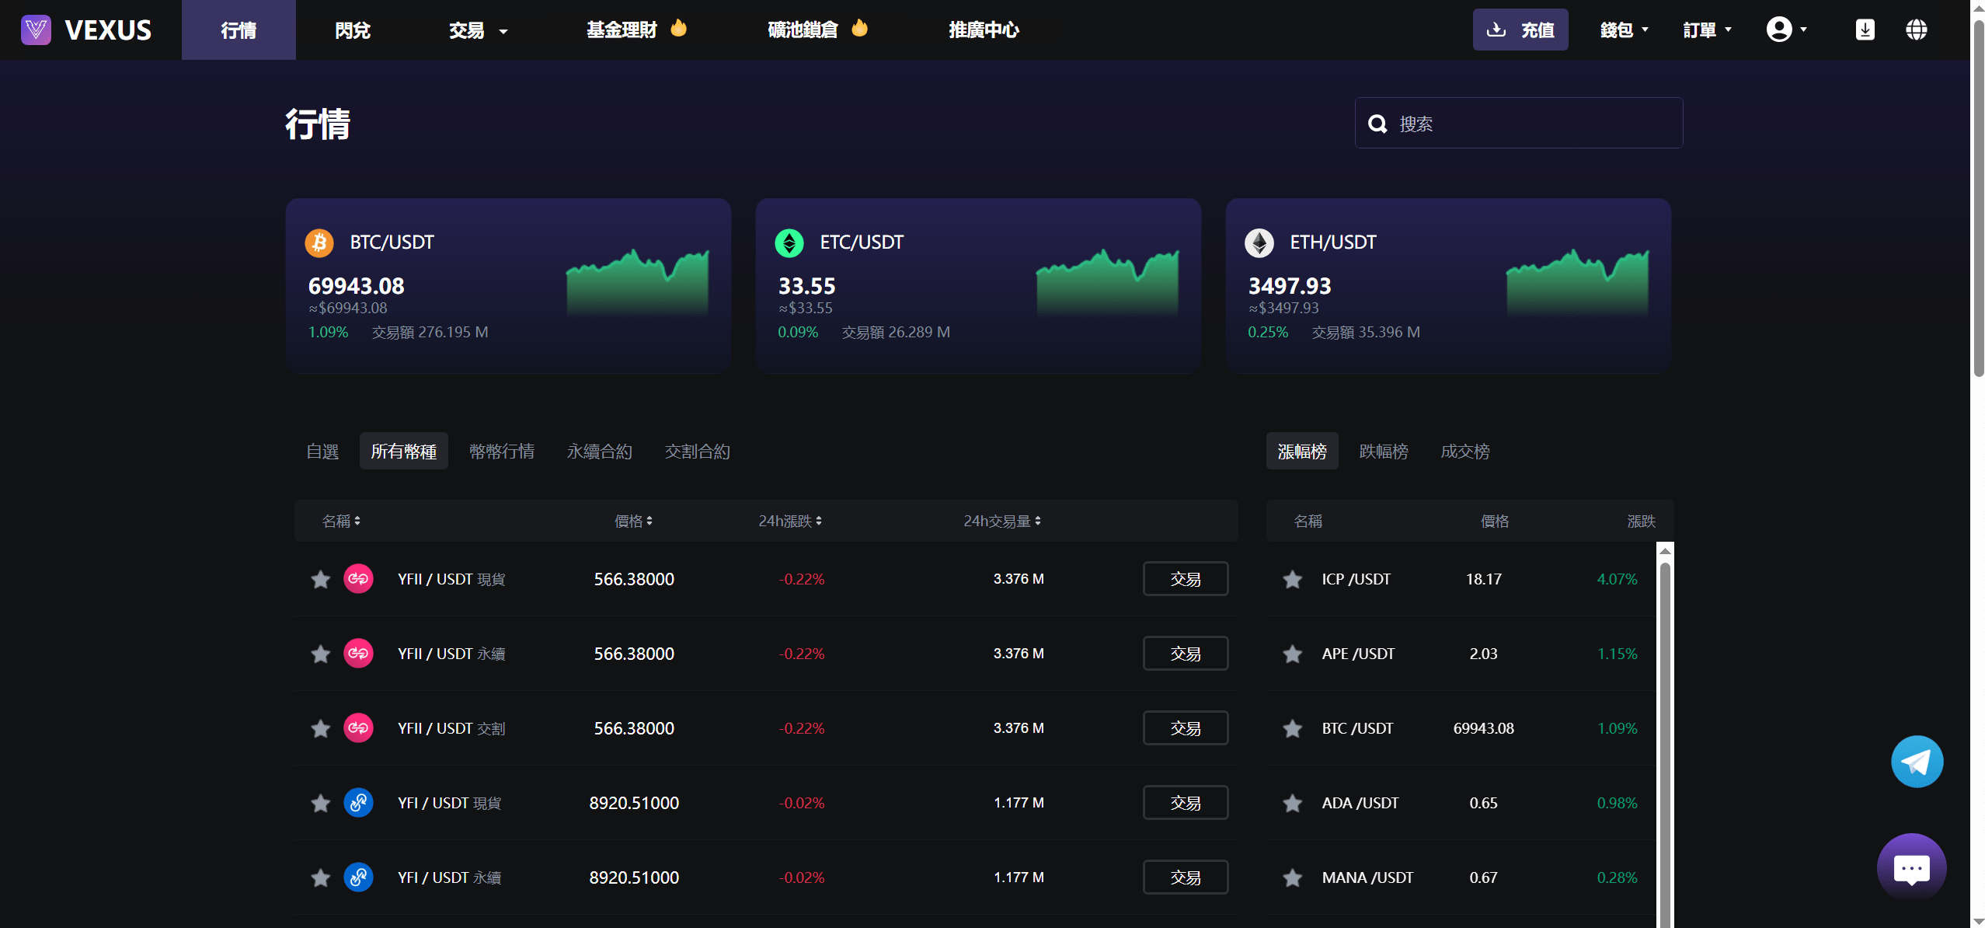Open the Telegram channel icon

(x=1916, y=761)
